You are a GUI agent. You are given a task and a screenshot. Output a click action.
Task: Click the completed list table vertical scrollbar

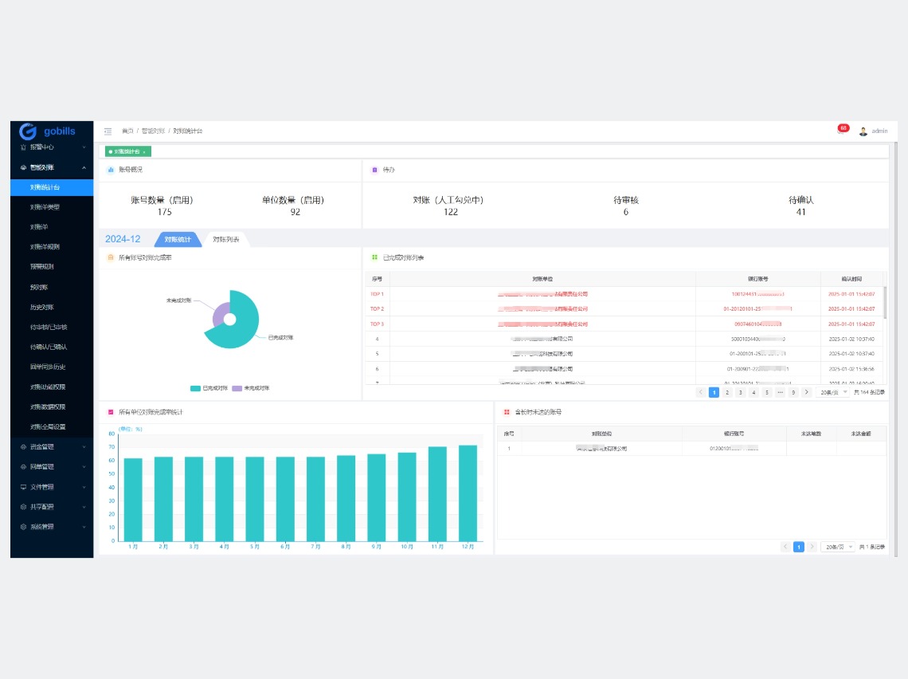click(885, 303)
